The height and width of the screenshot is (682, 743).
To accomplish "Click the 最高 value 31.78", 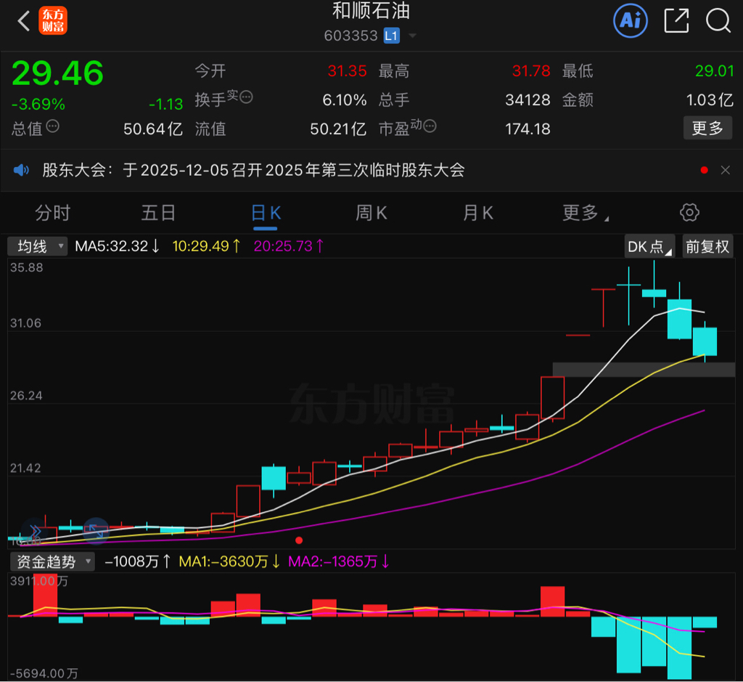I will (x=531, y=71).
